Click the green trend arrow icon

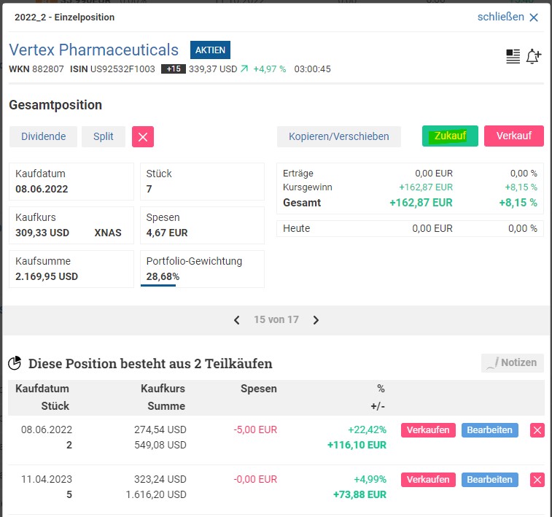point(244,69)
